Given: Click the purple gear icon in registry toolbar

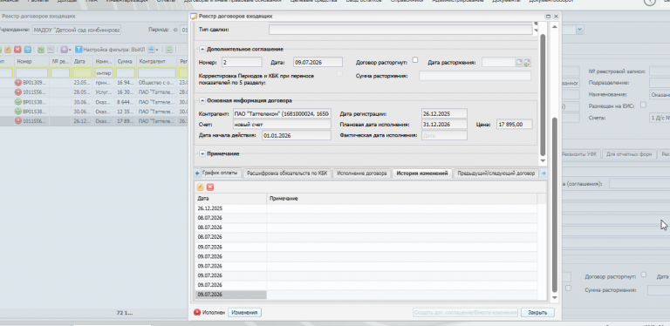Looking at the screenshot, I should (x=64, y=50).
